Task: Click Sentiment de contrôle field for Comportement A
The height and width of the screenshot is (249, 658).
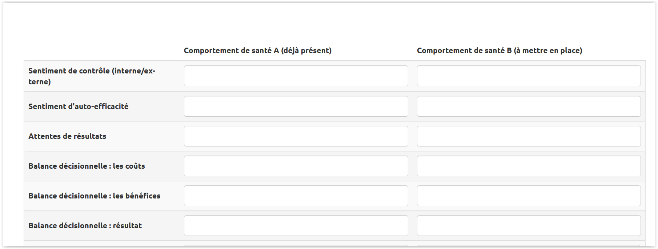Action: click(296, 76)
